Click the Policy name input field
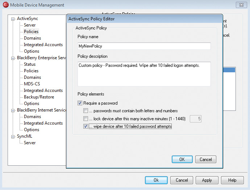This screenshot has height=190, width=250. click(x=144, y=46)
